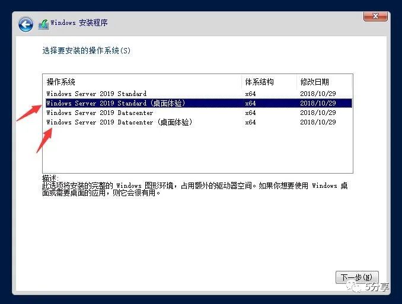Close the Windows installer window

pos(375,16)
